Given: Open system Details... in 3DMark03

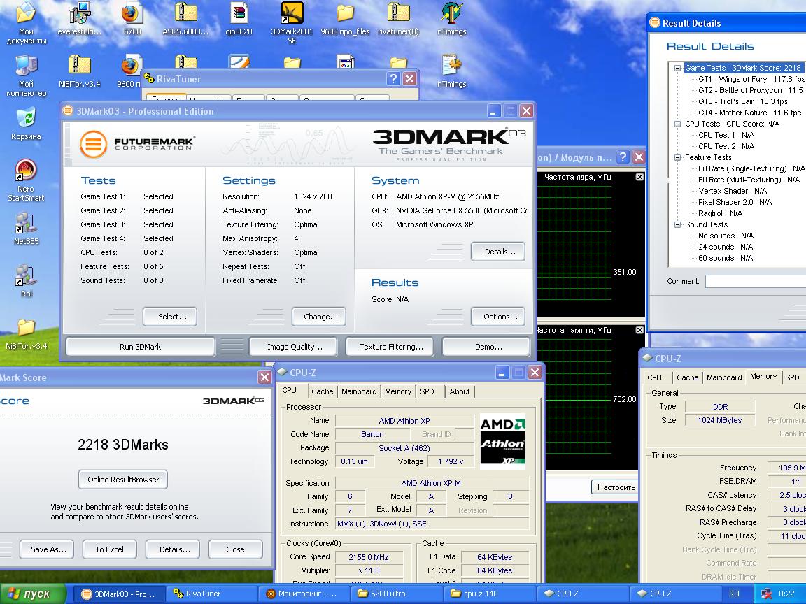Looking at the screenshot, I should (500, 252).
